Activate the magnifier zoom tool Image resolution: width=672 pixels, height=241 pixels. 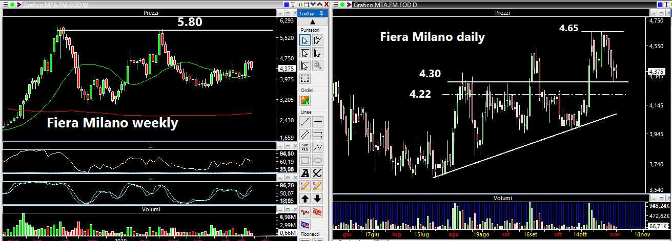(x=317, y=65)
